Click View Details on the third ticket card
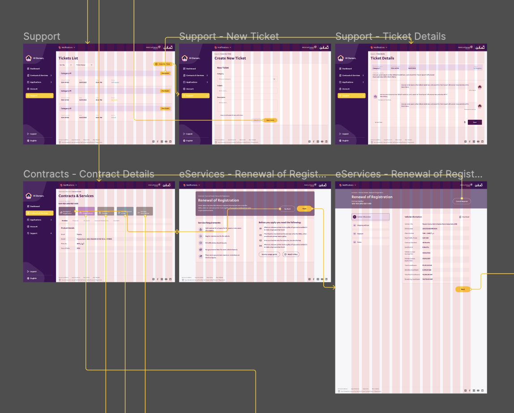514x413 pixels. [x=165, y=108]
